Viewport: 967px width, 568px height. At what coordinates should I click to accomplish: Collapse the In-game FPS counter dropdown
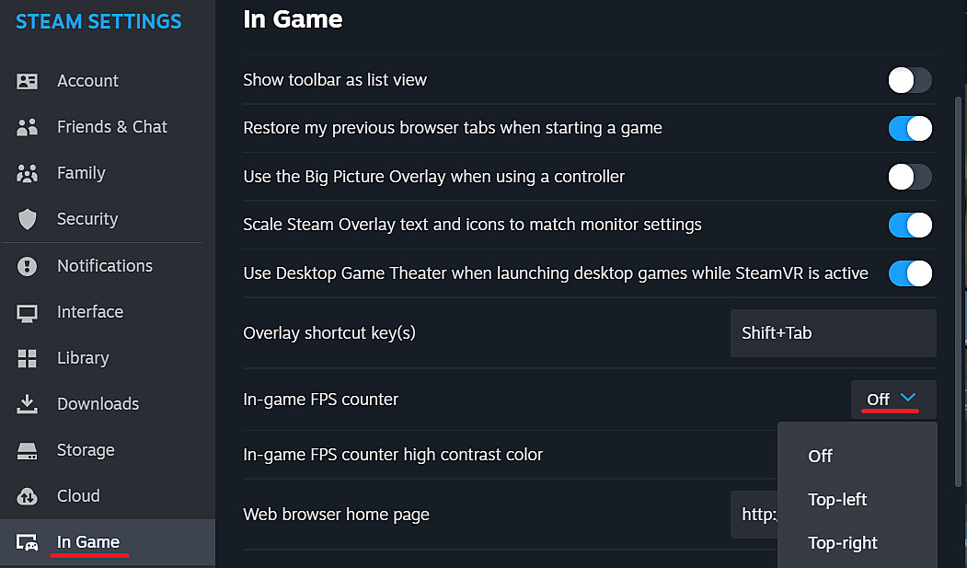click(x=893, y=399)
